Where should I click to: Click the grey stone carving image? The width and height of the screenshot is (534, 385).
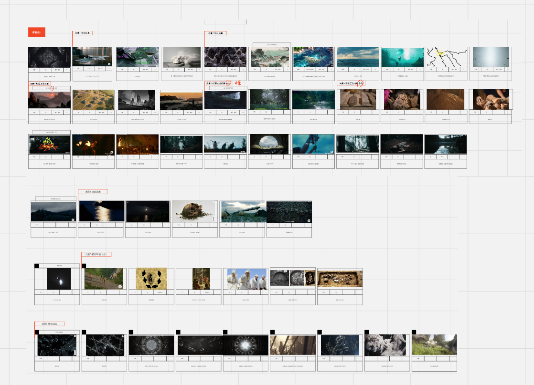[385, 345]
